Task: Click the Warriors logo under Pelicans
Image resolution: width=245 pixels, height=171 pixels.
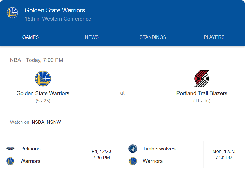Action: [10, 161]
